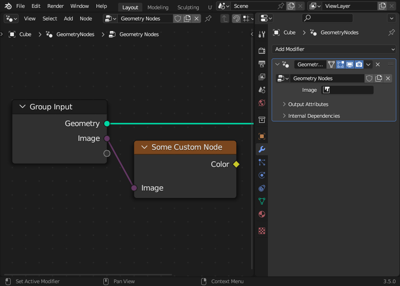The image size is (400, 286).
Task: Open the Blender logo menu
Action: (8, 6)
